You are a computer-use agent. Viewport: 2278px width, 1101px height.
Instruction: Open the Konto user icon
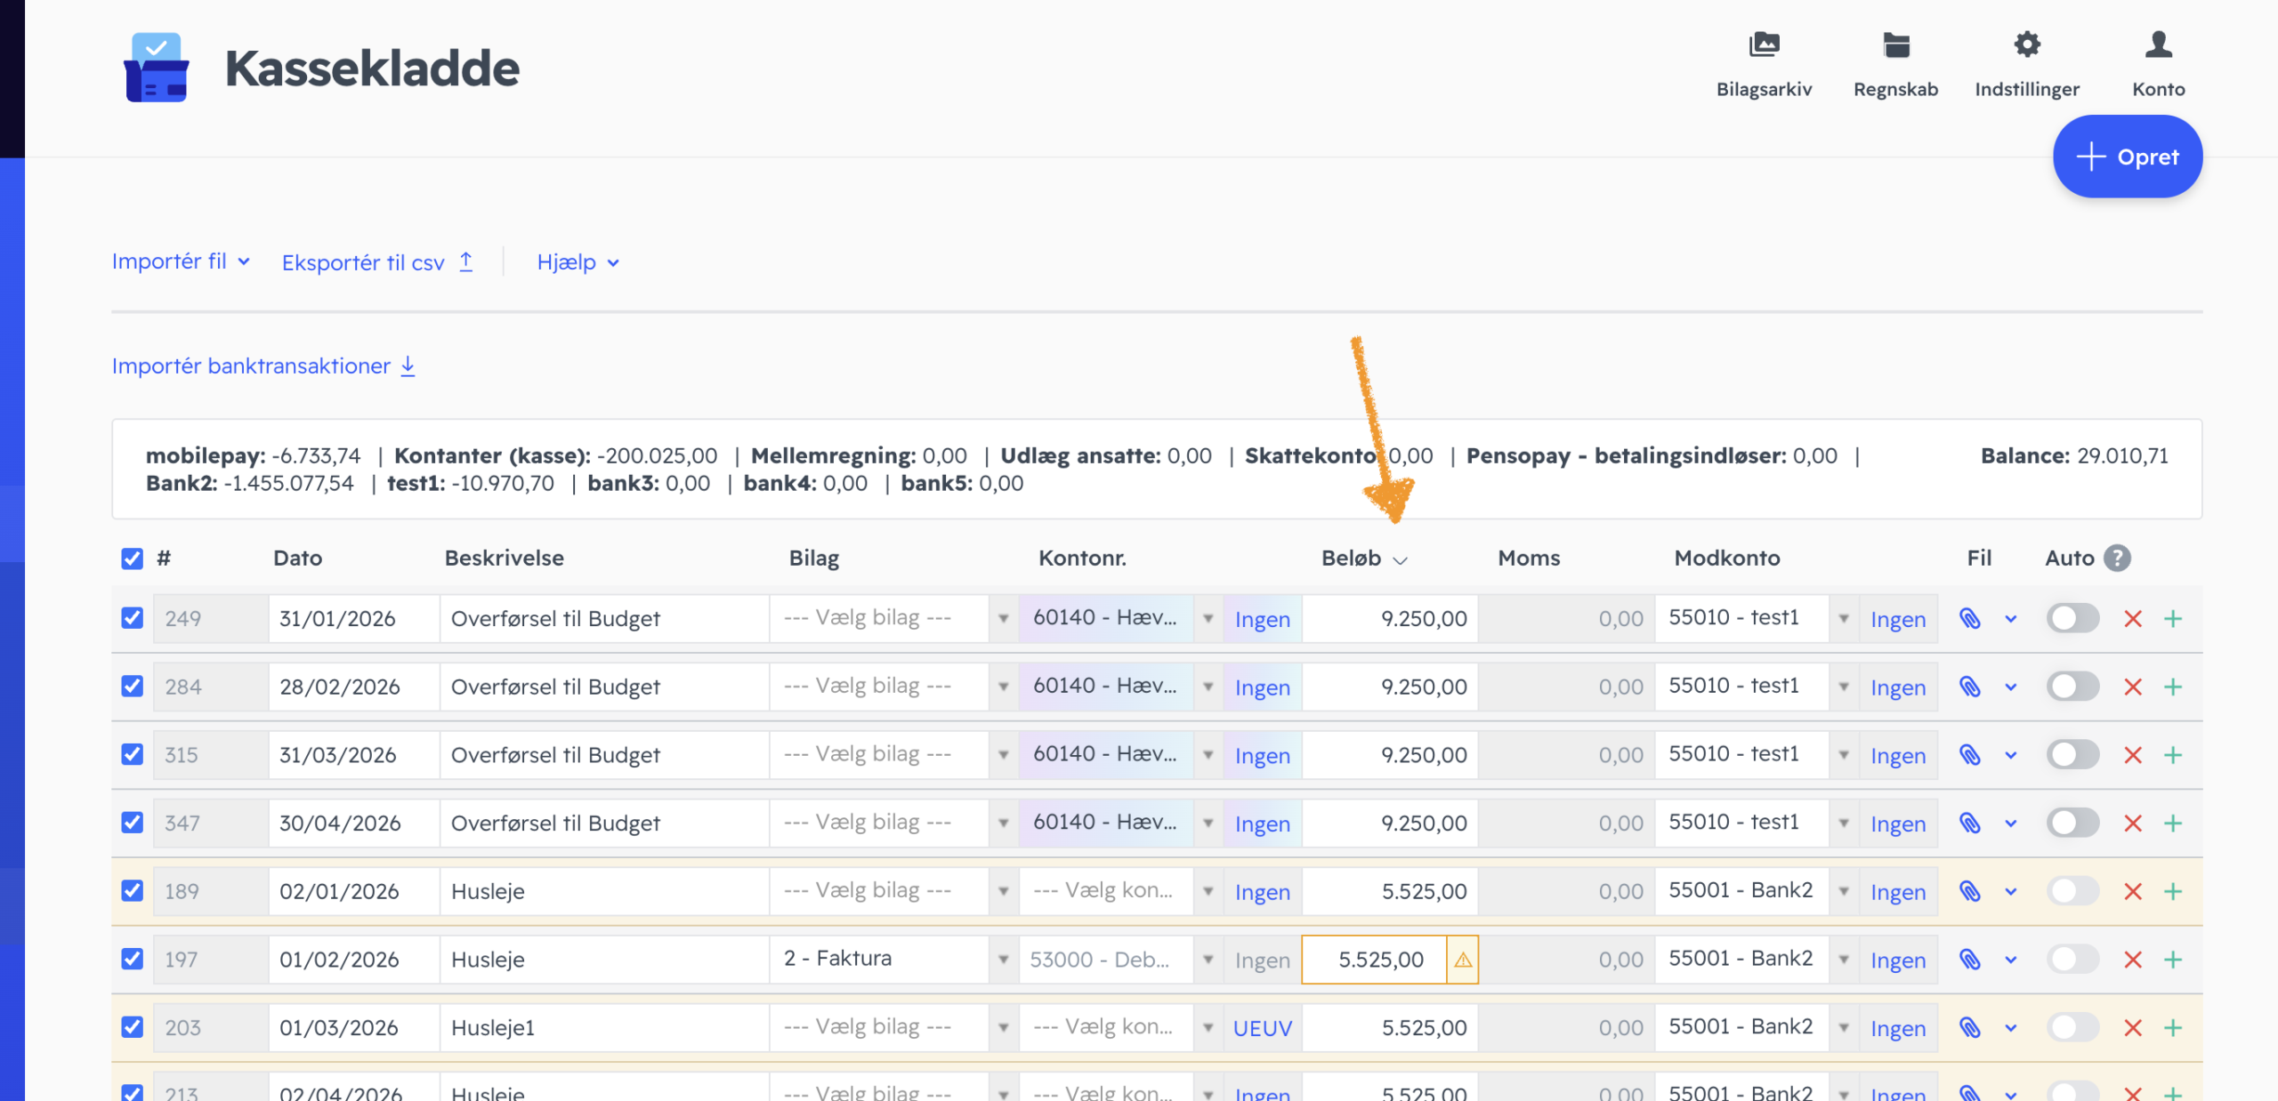pyautogui.click(x=2158, y=44)
